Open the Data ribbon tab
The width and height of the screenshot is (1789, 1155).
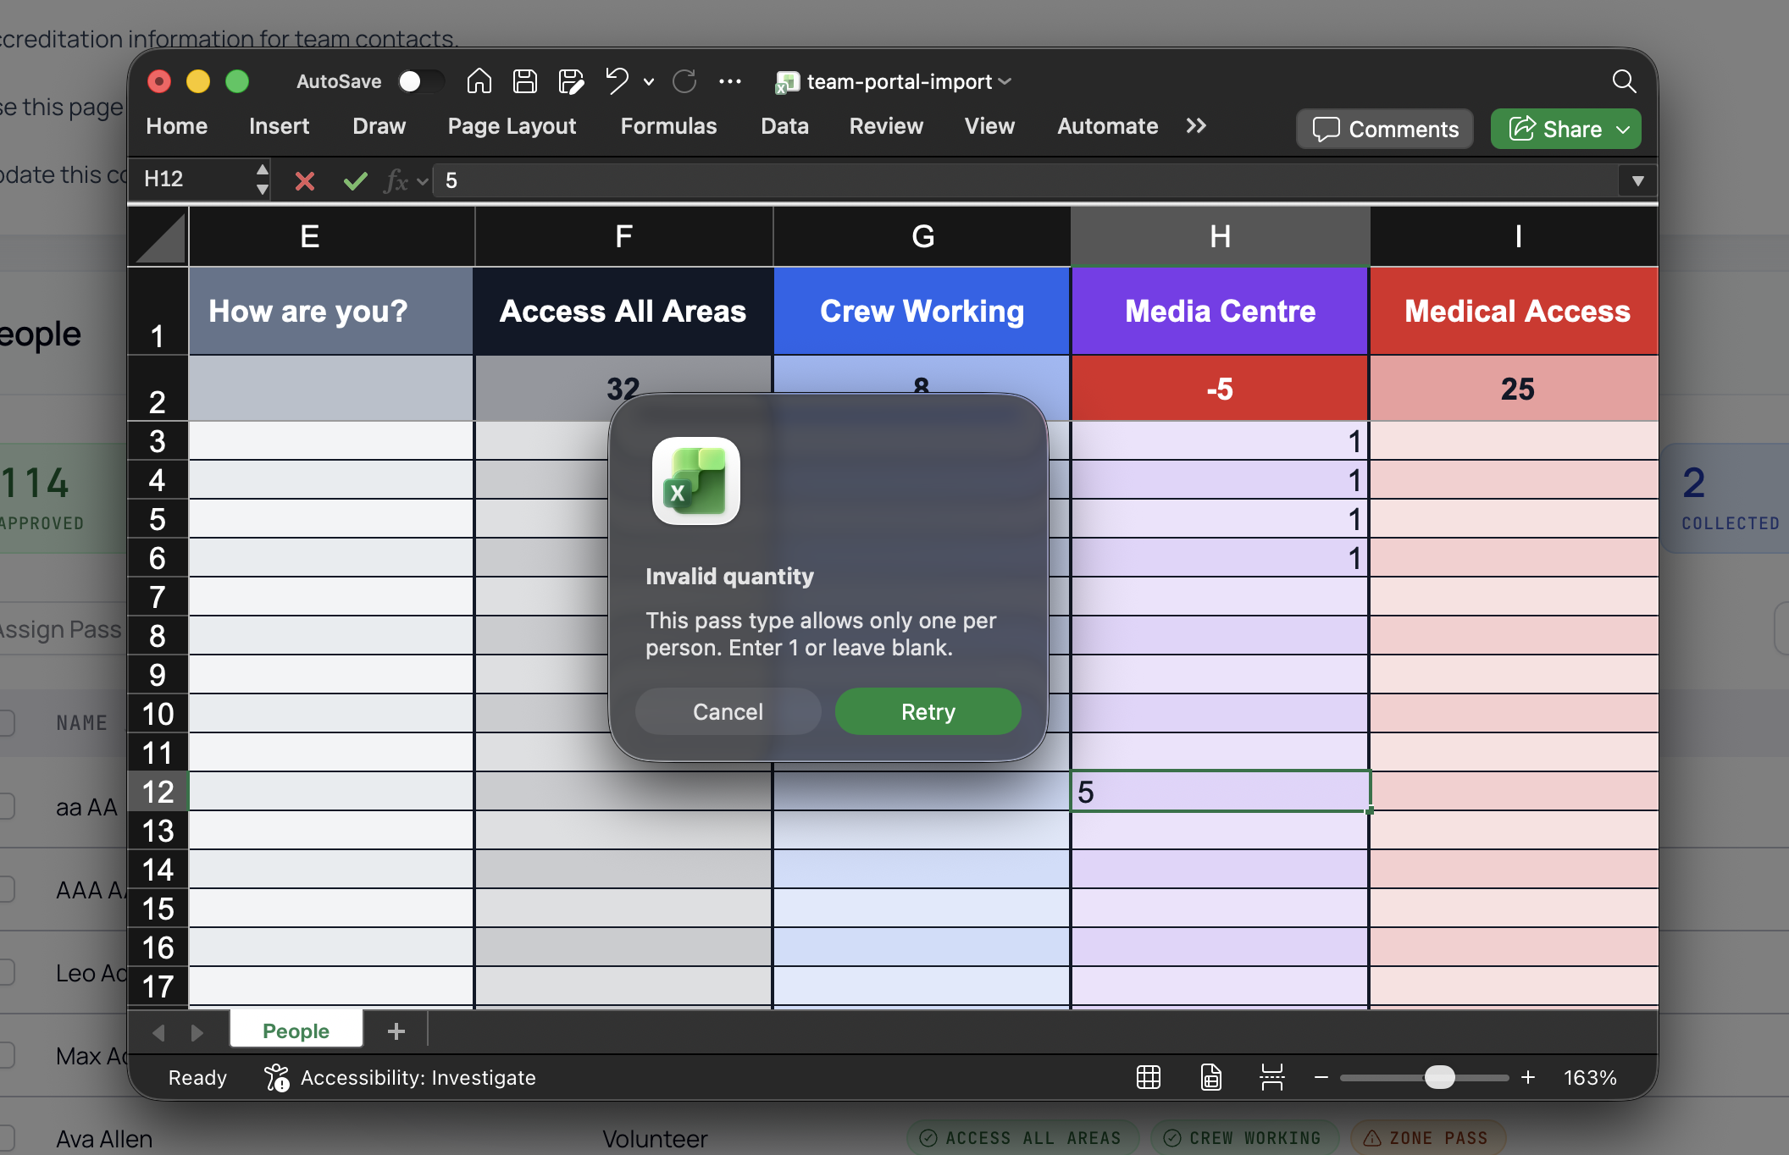click(784, 126)
